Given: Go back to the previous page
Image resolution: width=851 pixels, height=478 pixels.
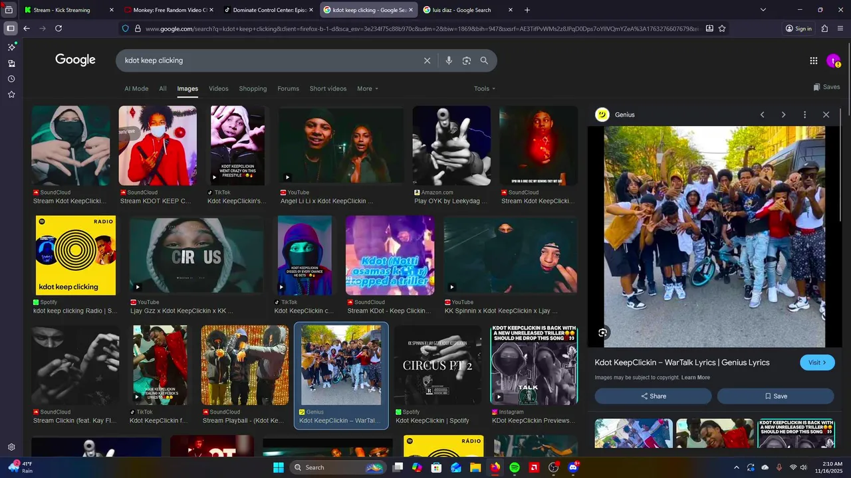Looking at the screenshot, I should click(27, 29).
